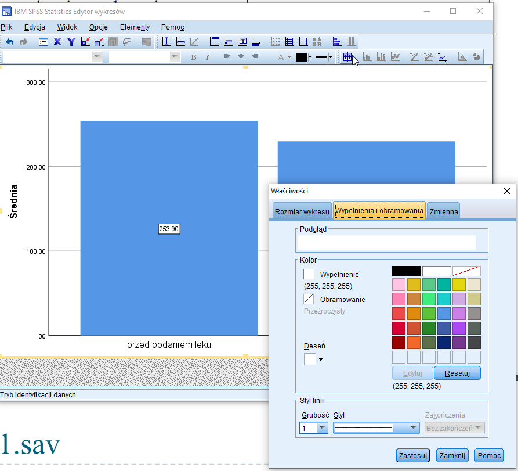
Task: Pick the black color swatch
Action: point(406,271)
